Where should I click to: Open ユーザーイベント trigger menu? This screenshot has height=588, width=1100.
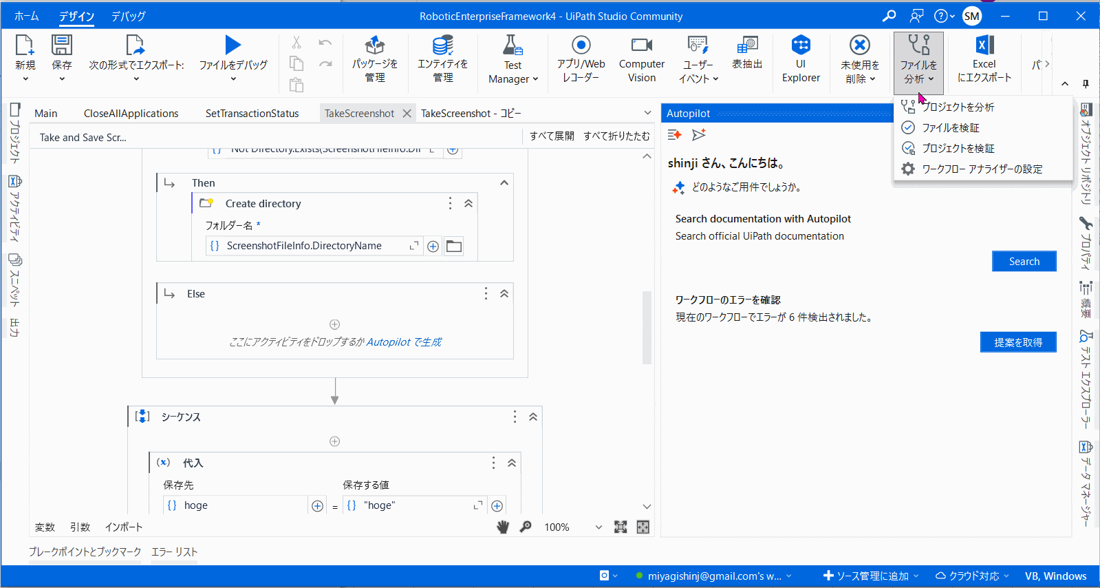point(698,59)
